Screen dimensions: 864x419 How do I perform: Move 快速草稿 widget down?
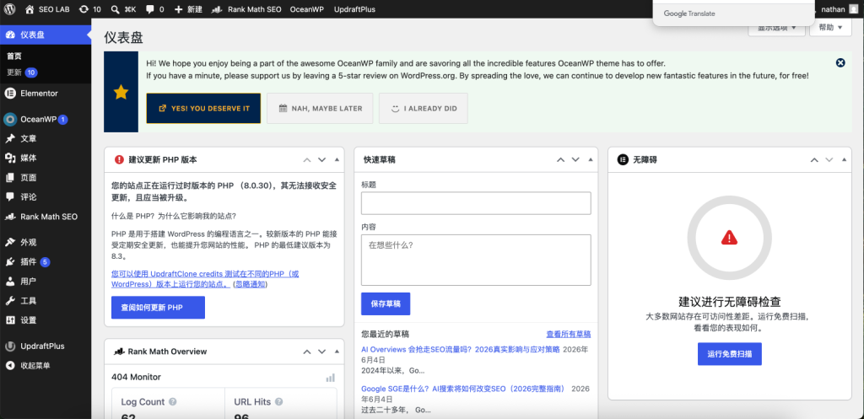coord(575,159)
